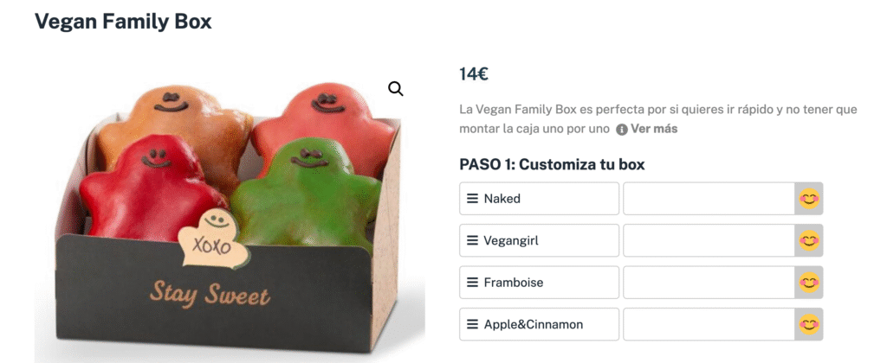Open the Vegangirl flavor selector

[539, 240]
